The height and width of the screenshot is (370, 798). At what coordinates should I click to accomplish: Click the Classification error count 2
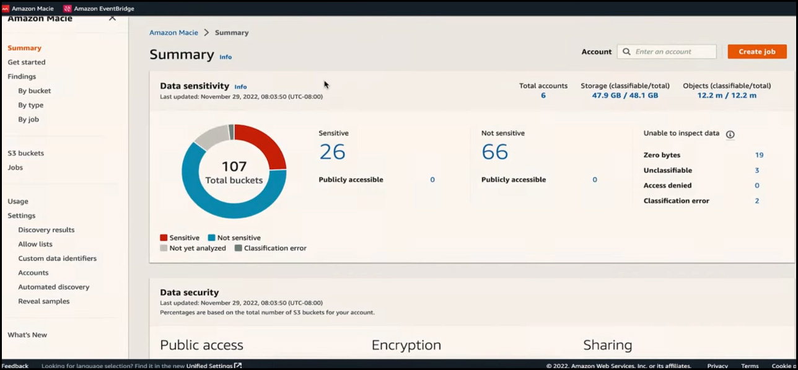click(757, 201)
